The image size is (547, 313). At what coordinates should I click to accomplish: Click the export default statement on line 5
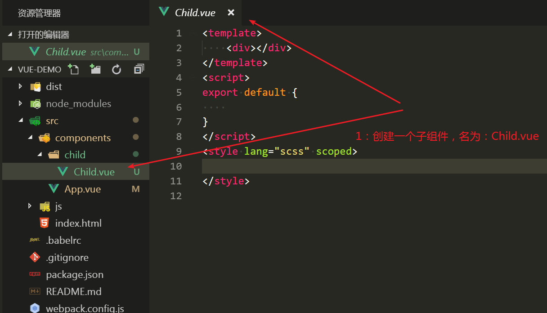pyautogui.click(x=250, y=93)
